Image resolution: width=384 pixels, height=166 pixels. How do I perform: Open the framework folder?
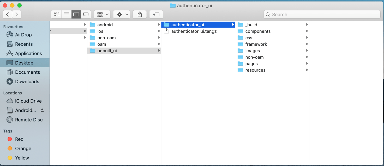pyautogui.click(x=272, y=44)
